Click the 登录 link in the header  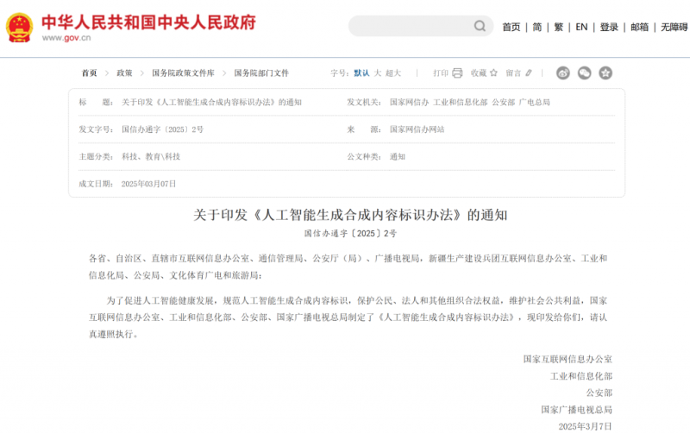[x=609, y=28]
